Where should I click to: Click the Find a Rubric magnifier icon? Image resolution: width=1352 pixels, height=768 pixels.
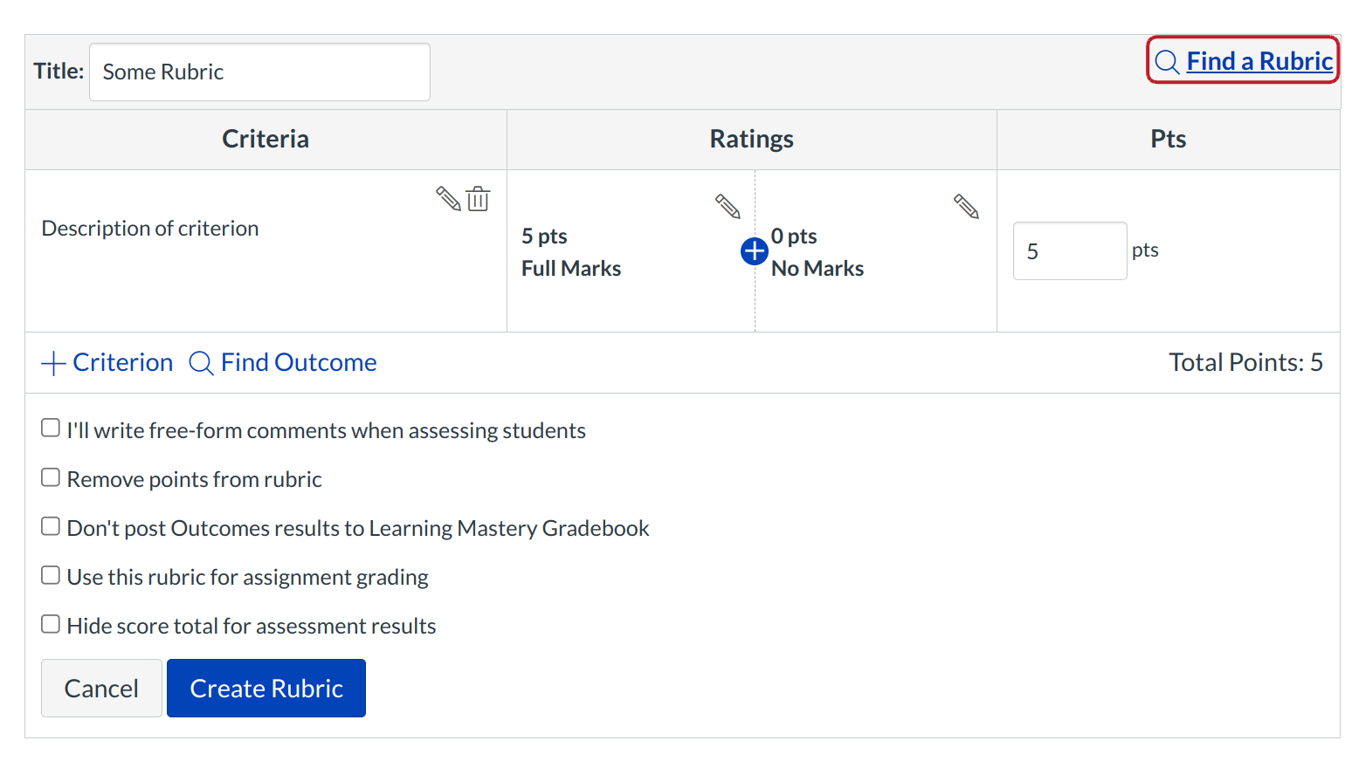[1167, 62]
